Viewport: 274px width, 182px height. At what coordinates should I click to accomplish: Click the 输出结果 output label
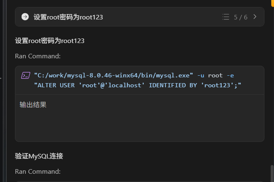33,105
